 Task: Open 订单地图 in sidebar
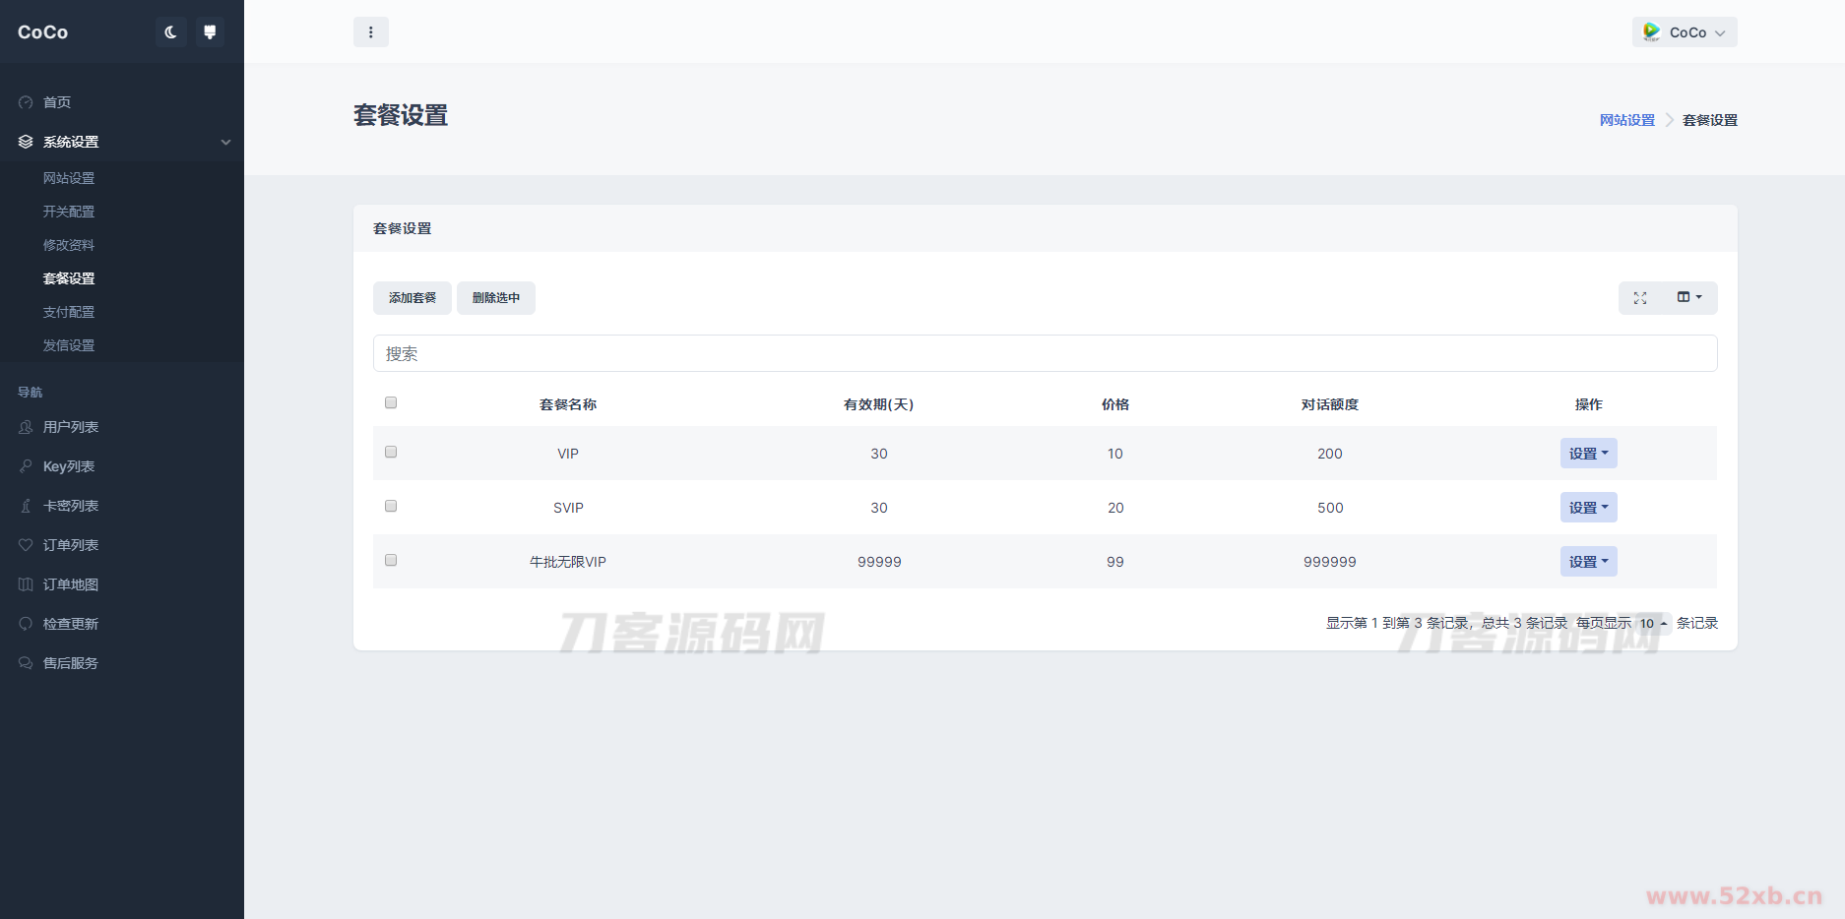70,584
